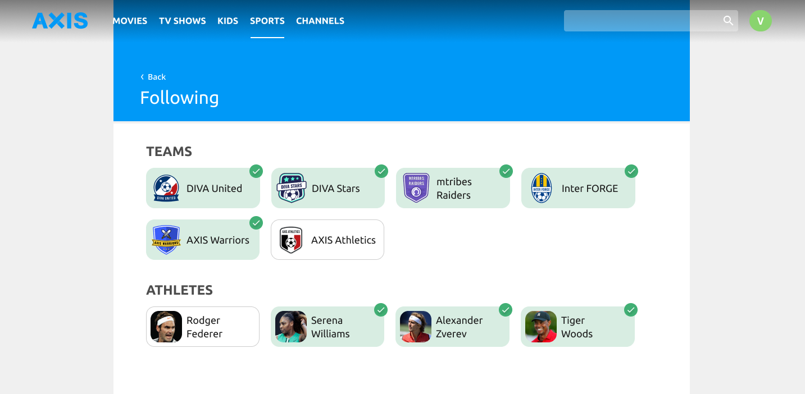Viewport: 805px width, 394px height.
Task: Focus the search input field
Action: point(642,21)
